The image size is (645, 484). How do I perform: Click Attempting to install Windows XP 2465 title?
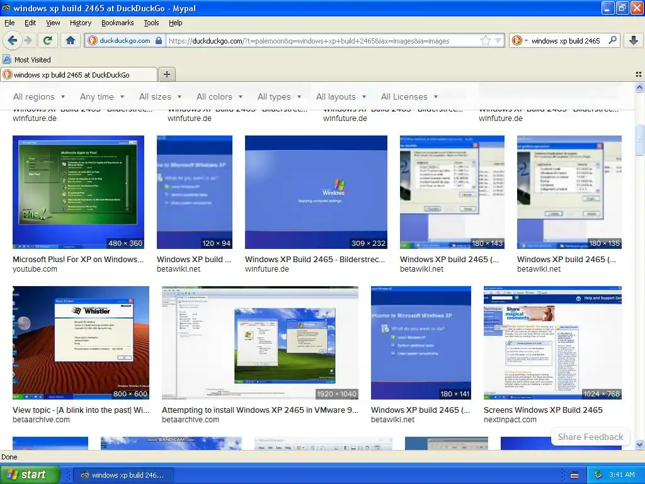click(260, 410)
